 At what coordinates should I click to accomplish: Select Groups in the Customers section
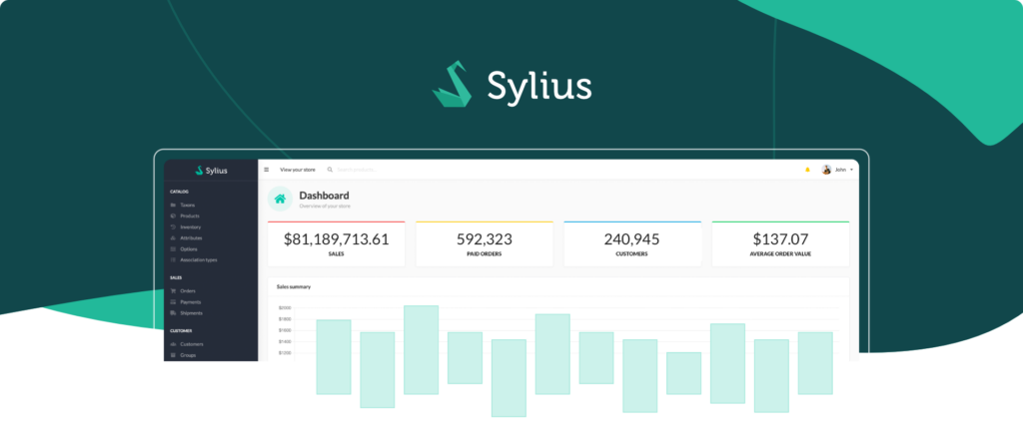coord(188,355)
